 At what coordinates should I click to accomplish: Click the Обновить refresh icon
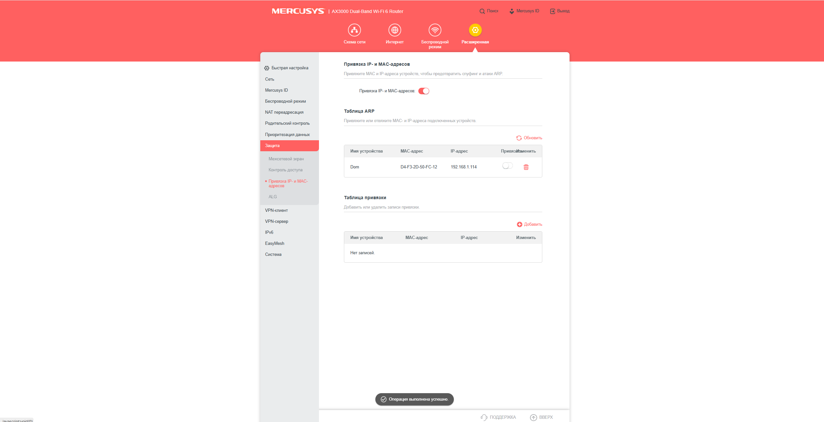coord(519,138)
